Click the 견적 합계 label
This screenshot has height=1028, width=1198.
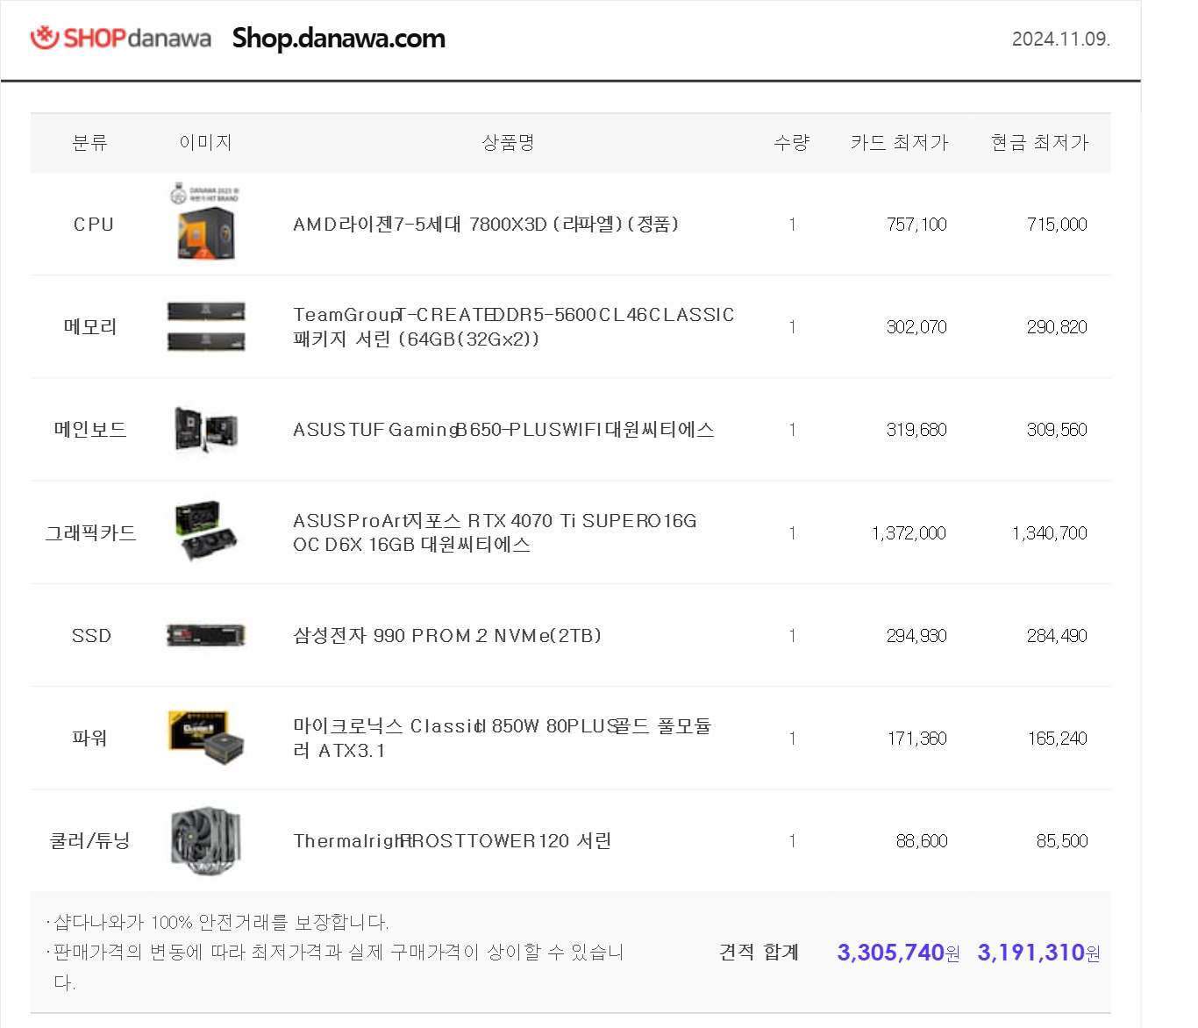click(759, 953)
